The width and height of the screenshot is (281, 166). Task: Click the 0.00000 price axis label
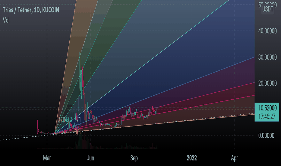tap(266, 136)
